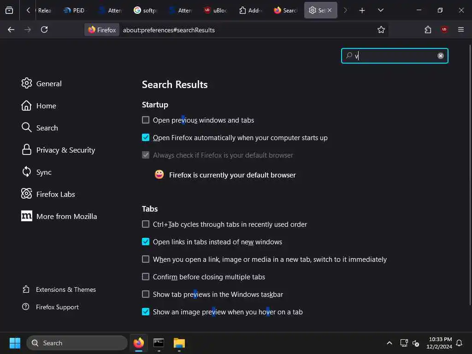Screen dimensions: 472x354
Task: Reload the current page
Action: coord(44,29)
